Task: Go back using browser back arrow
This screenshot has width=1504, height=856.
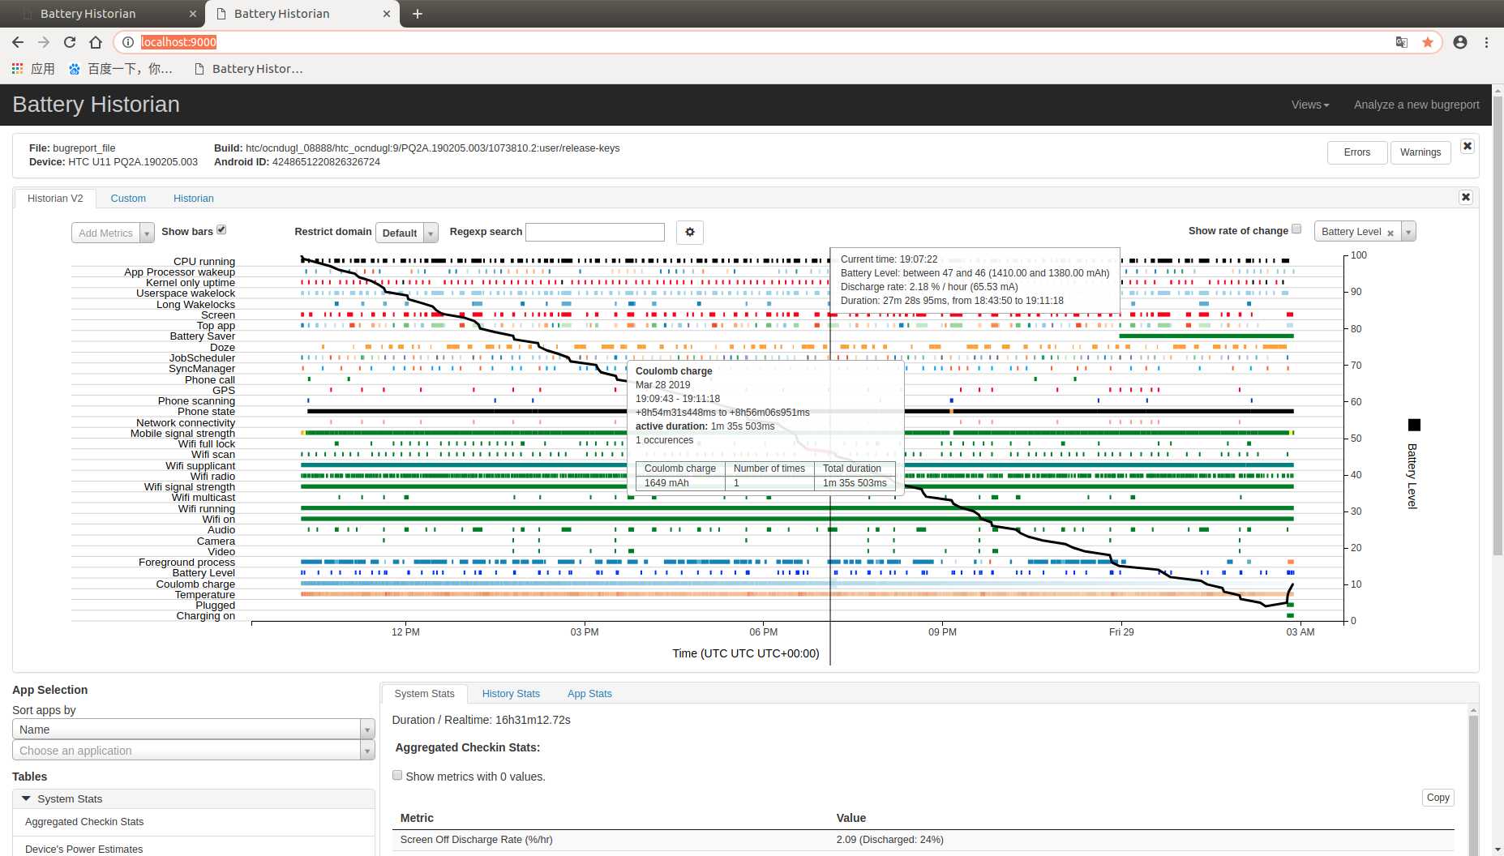Action: point(18,42)
